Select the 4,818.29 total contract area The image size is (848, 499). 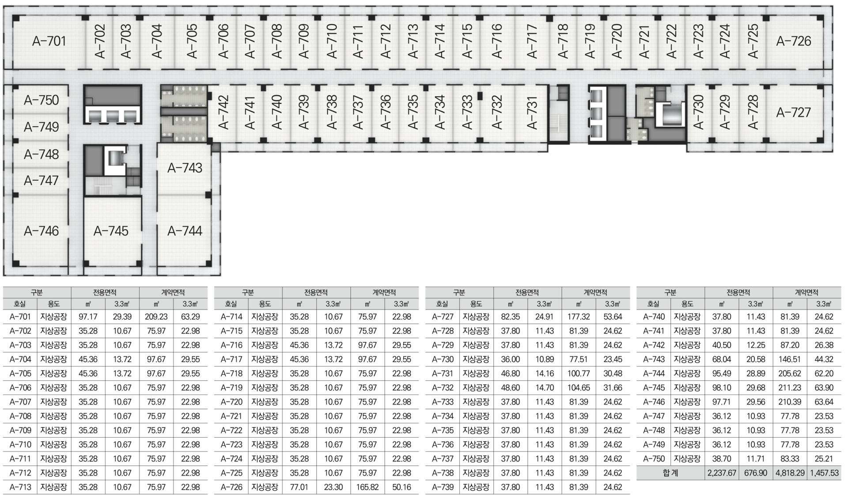(x=790, y=473)
